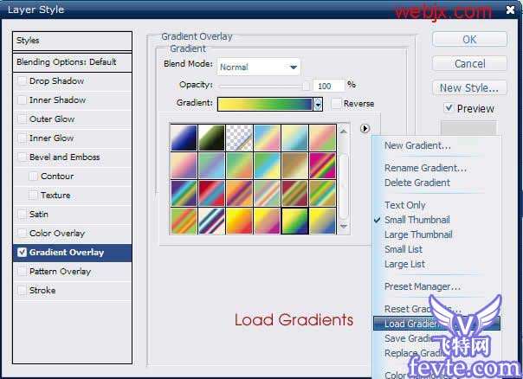
Task: Choose Replace Gradients menu entry
Action: (414, 353)
